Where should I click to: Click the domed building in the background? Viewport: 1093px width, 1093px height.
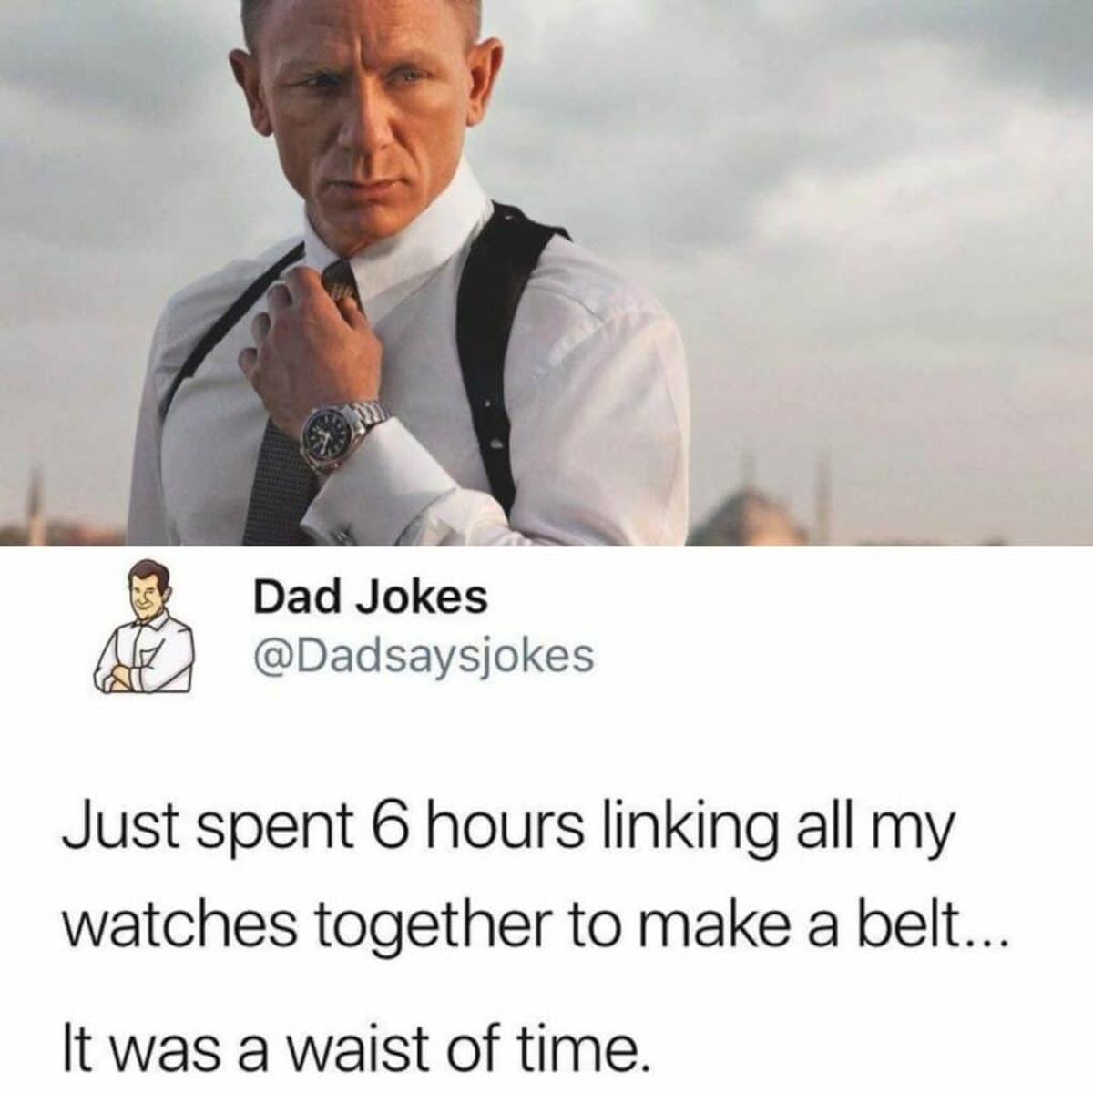coord(749,516)
